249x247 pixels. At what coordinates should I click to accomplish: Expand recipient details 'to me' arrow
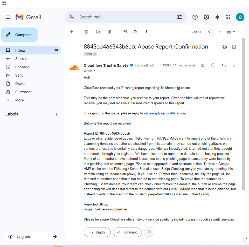click(x=94, y=71)
